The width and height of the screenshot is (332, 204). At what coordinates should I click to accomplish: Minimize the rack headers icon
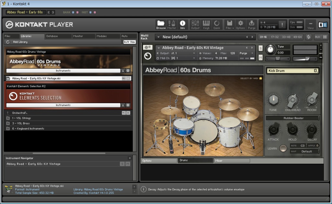pos(325,37)
